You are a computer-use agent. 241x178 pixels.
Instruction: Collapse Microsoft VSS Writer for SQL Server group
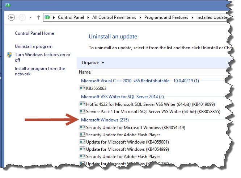(122, 97)
